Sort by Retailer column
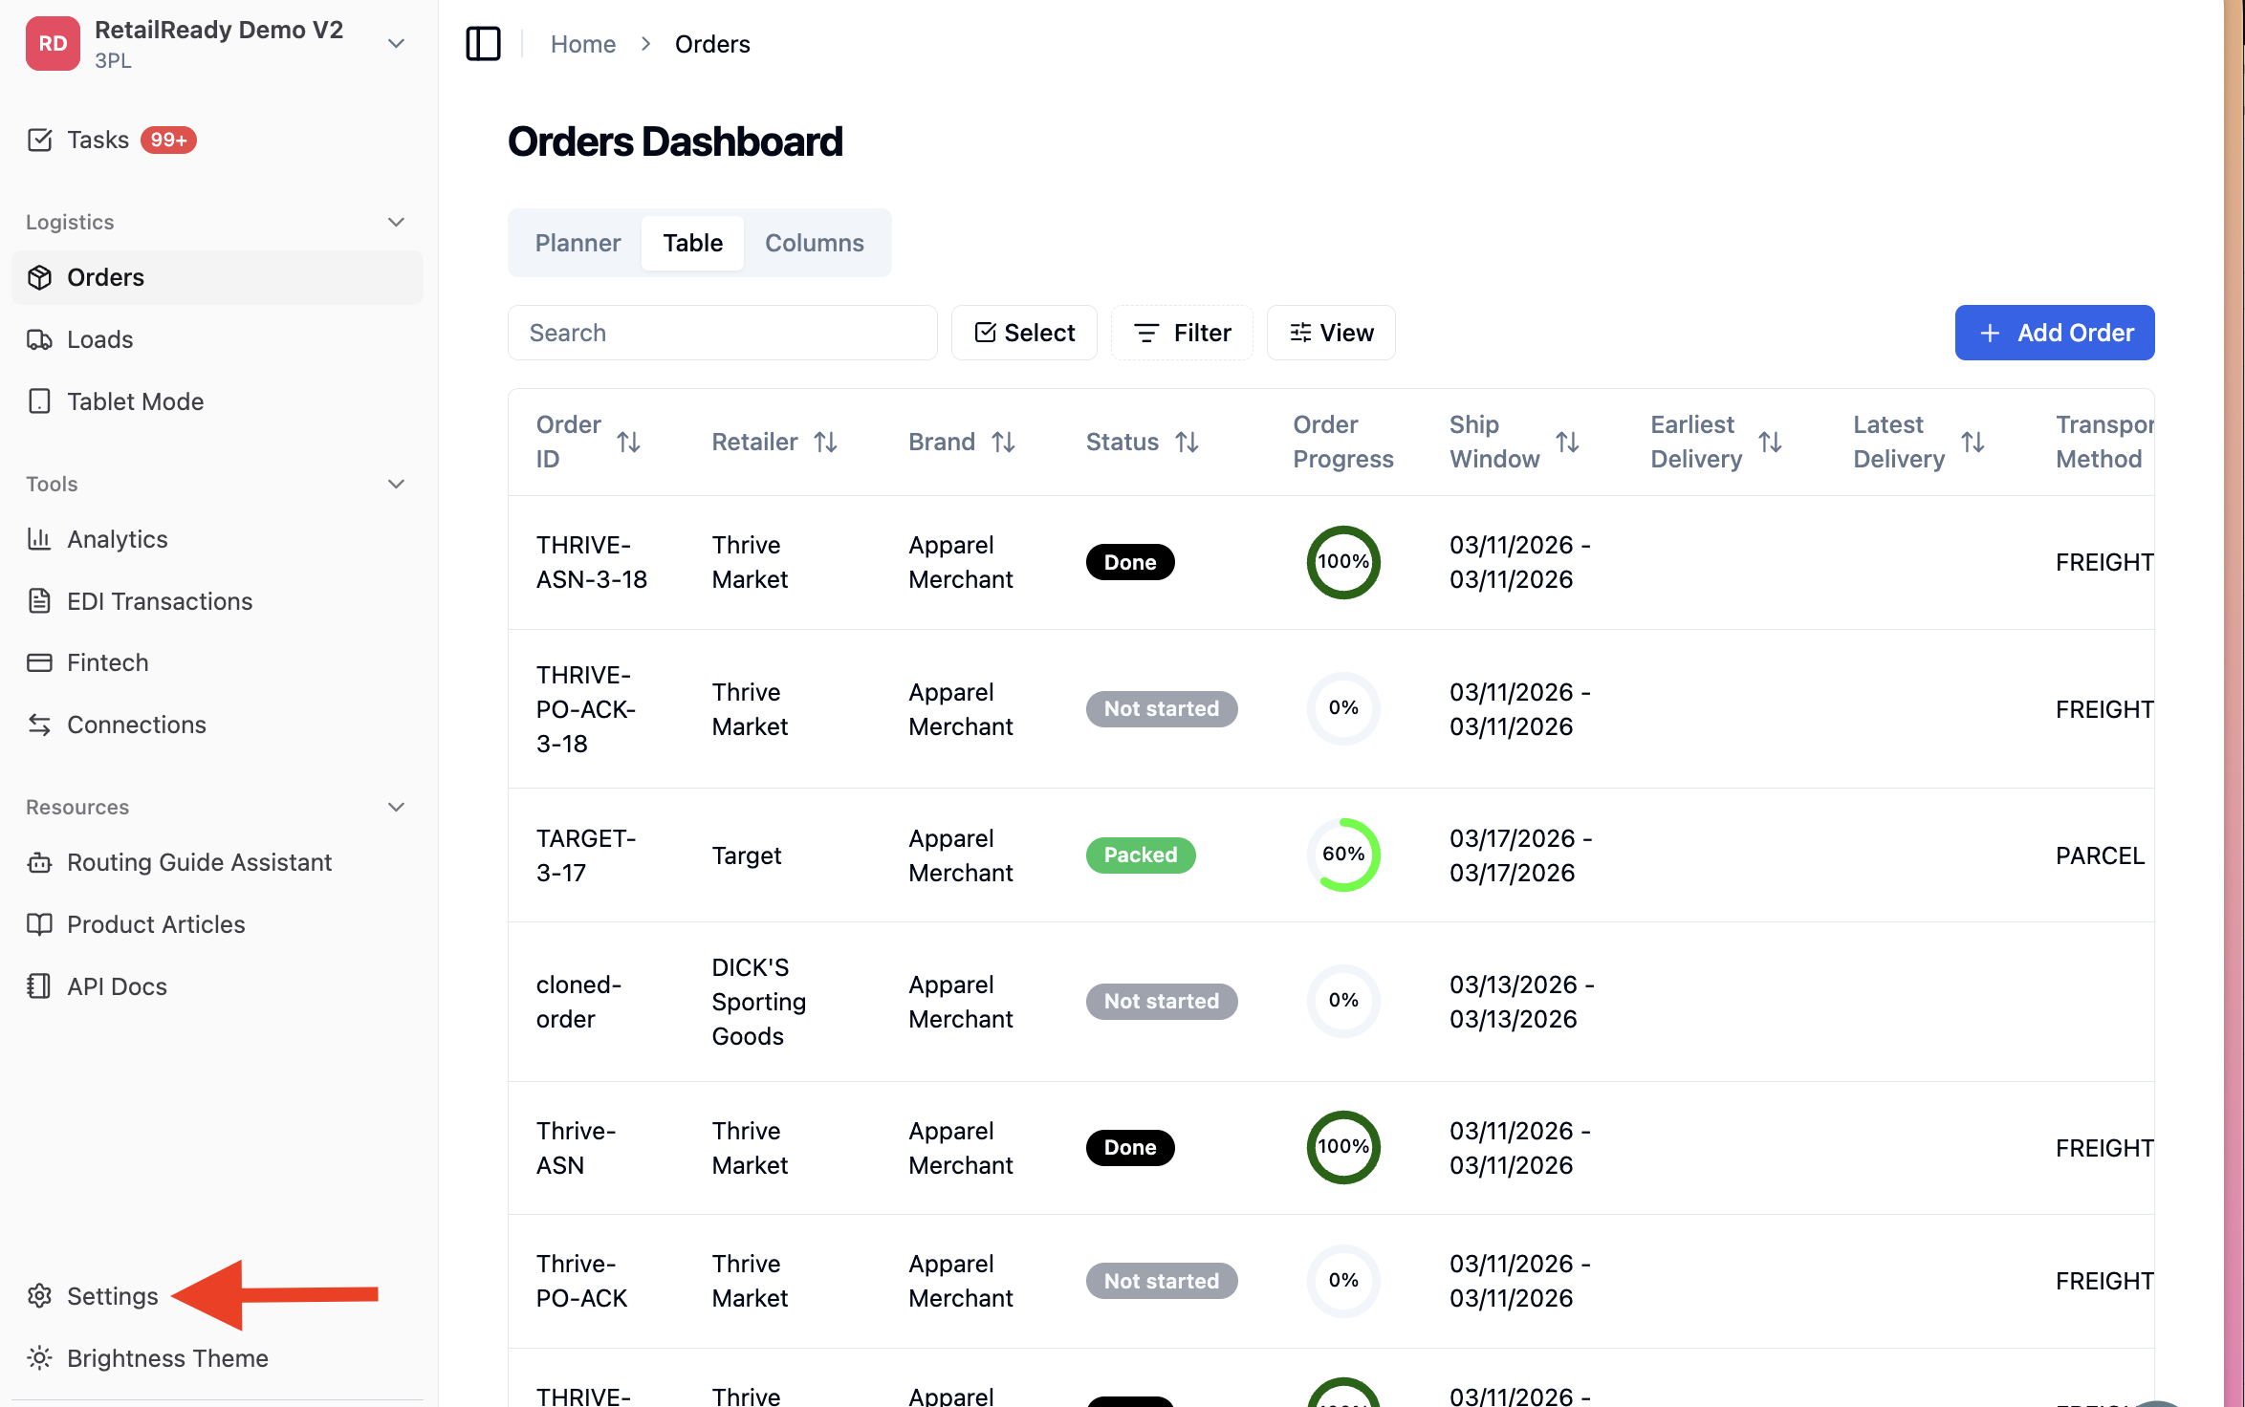This screenshot has height=1407, width=2245. 826,442
